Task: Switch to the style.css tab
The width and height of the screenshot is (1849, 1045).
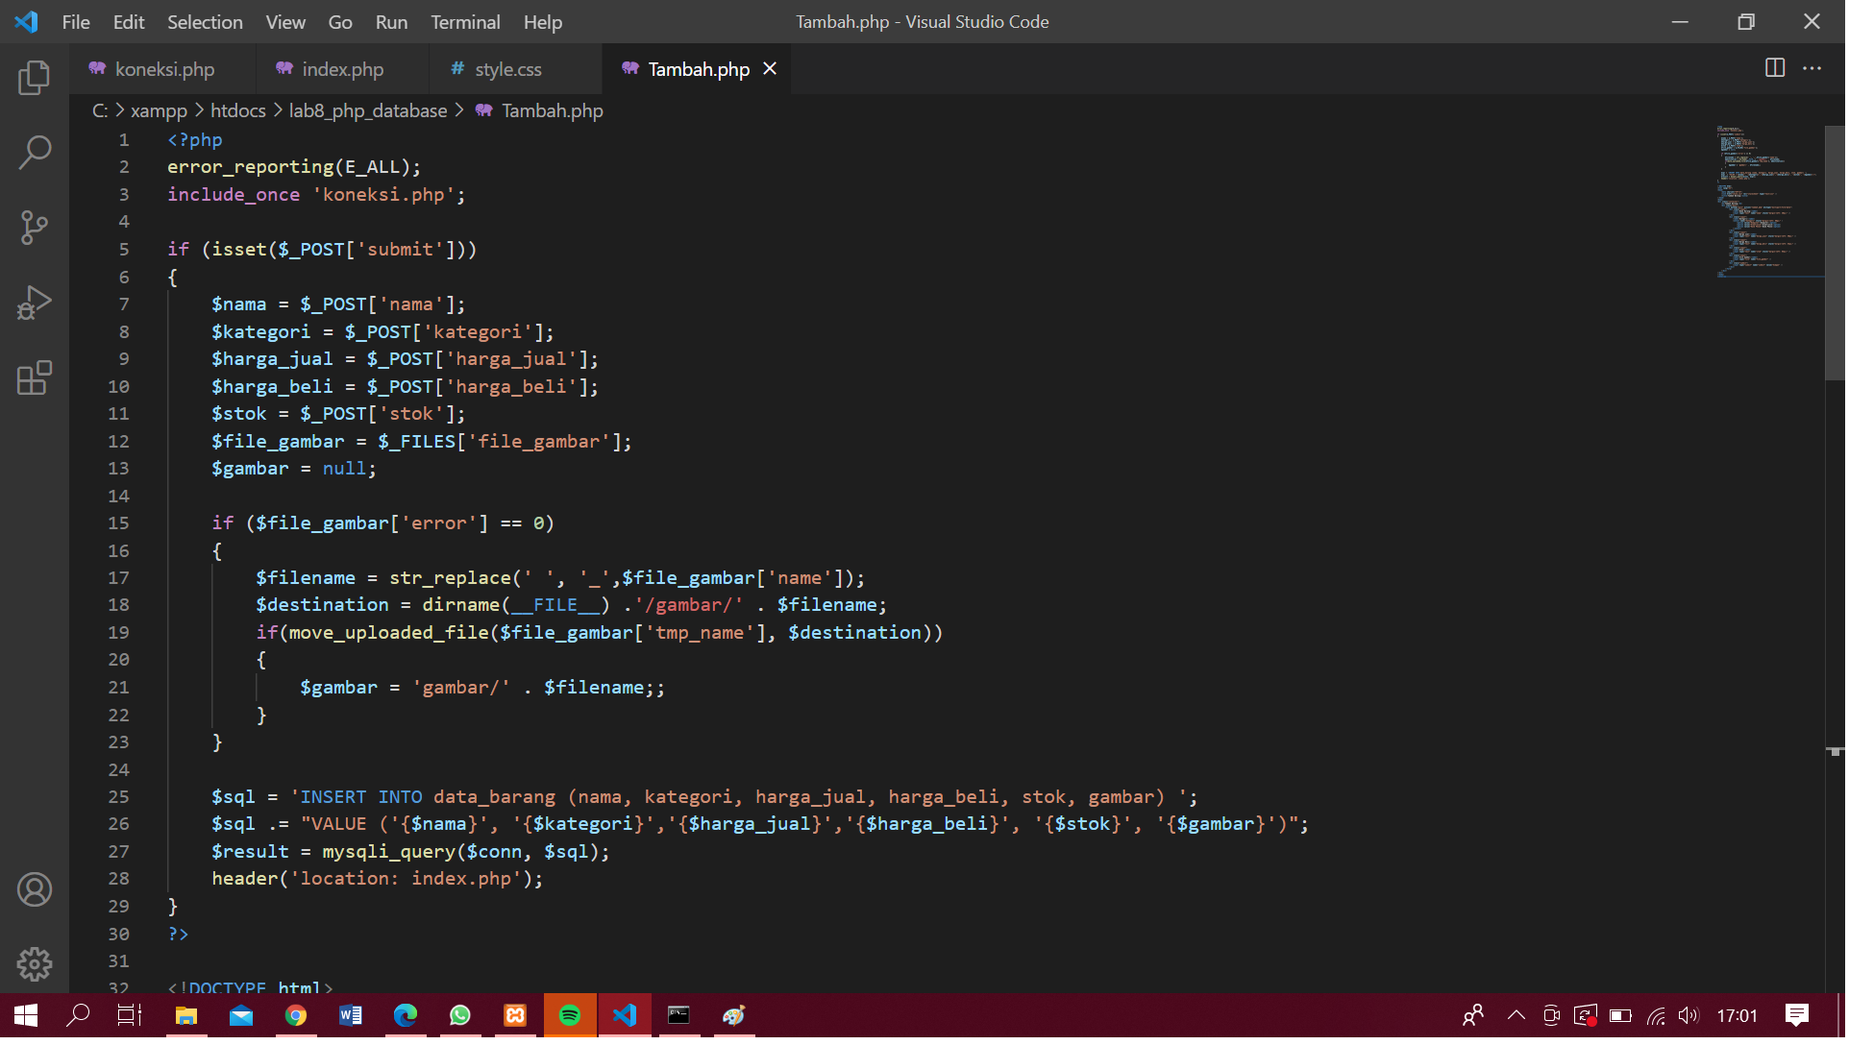Action: coord(508,68)
